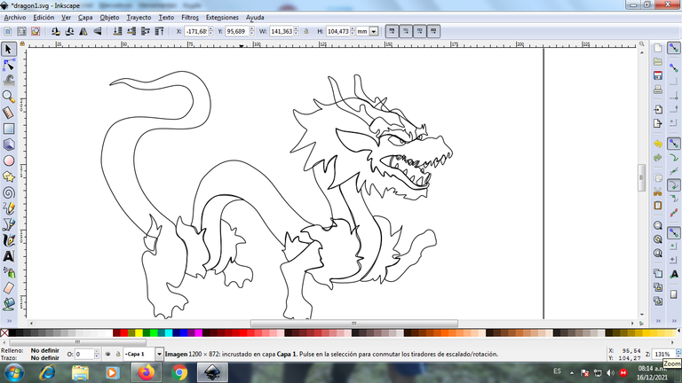Open the Objeto menu

click(x=109, y=18)
